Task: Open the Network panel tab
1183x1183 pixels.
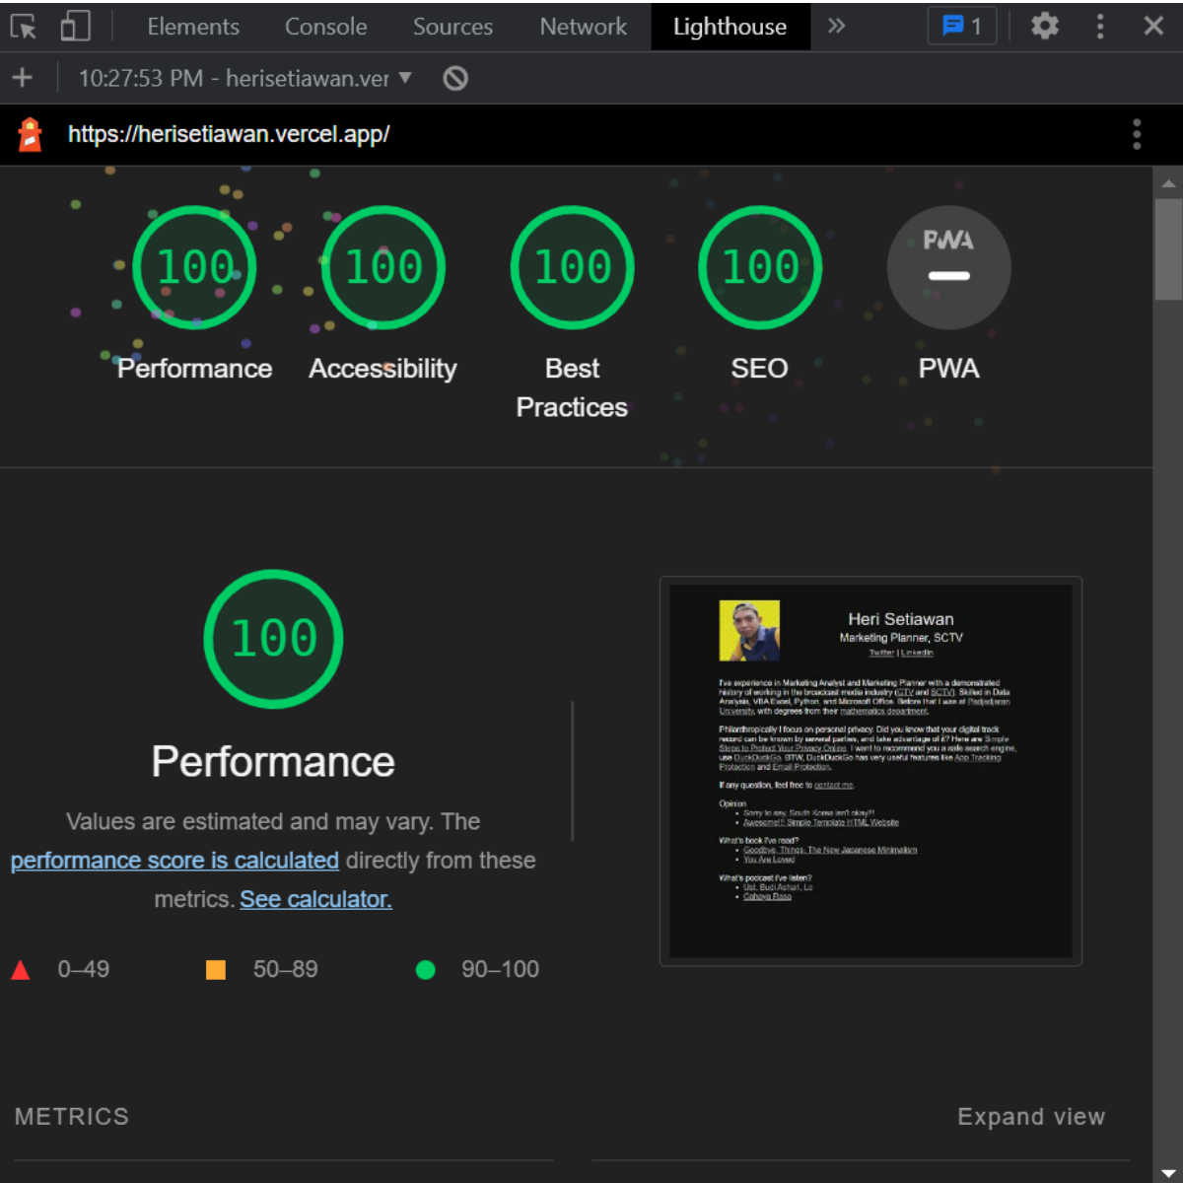Action: (583, 27)
